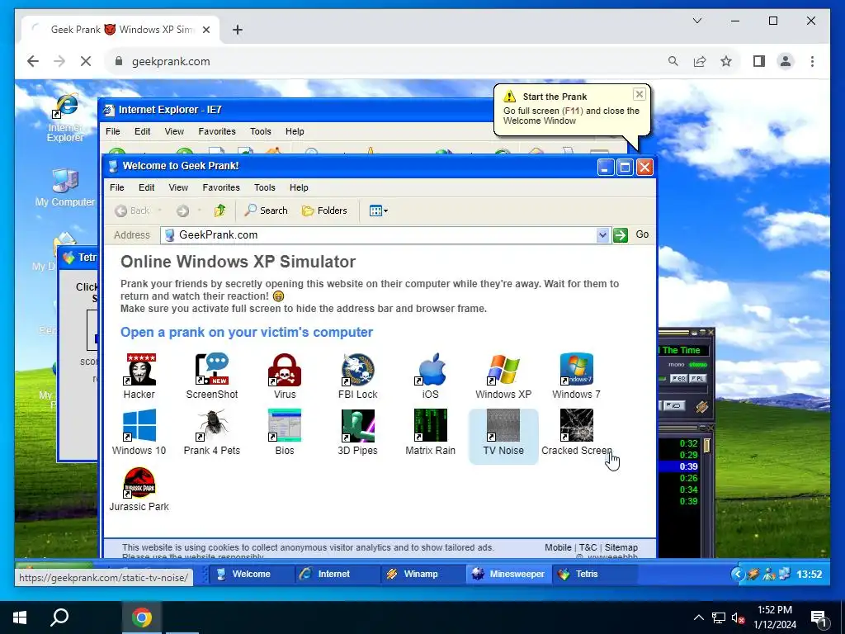845x634 pixels.
Task: Click the Forward arrow in Welcome window
Action: click(182, 211)
